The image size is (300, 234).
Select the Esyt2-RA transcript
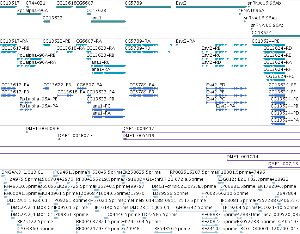pyautogui.click(x=212, y=45)
